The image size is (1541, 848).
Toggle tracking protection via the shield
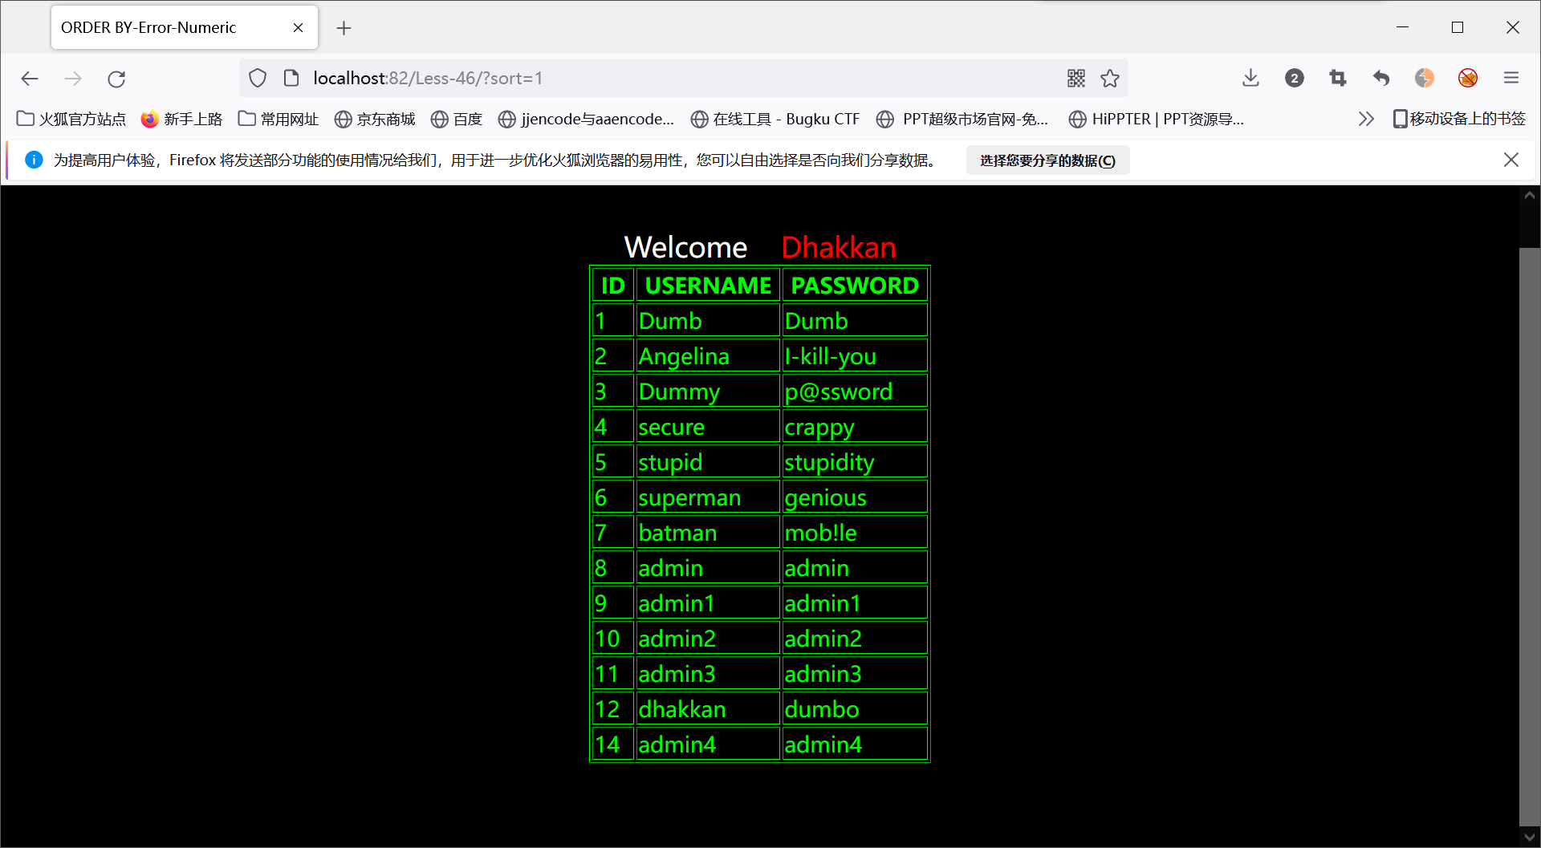pyautogui.click(x=257, y=78)
